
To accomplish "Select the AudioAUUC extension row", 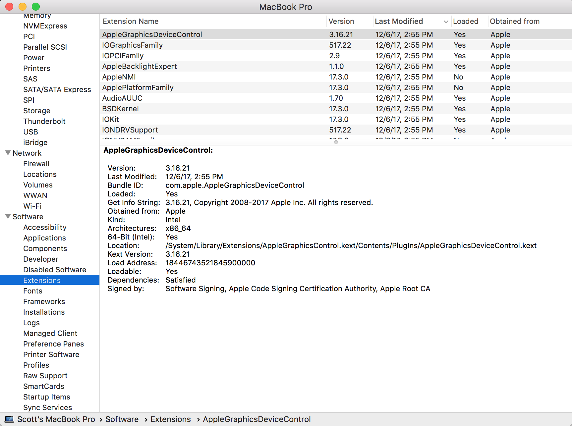I will (x=336, y=98).
